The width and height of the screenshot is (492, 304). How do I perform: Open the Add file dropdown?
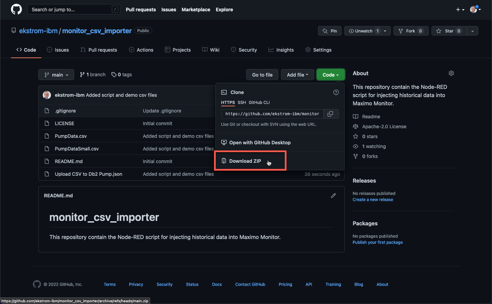297,75
